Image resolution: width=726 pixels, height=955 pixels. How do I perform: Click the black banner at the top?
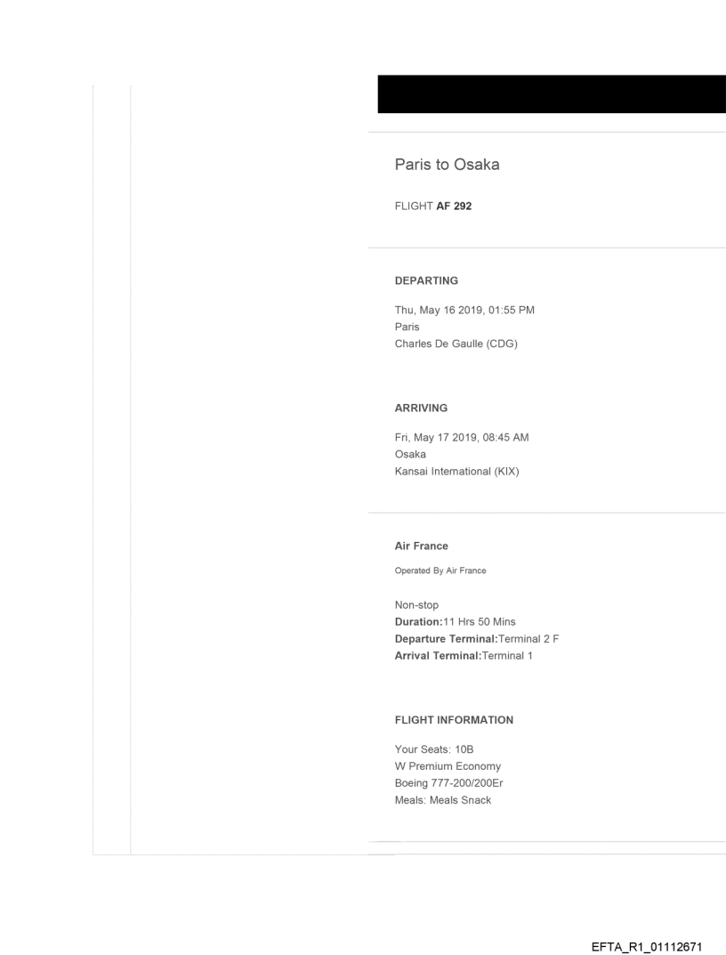click(552, 93)
